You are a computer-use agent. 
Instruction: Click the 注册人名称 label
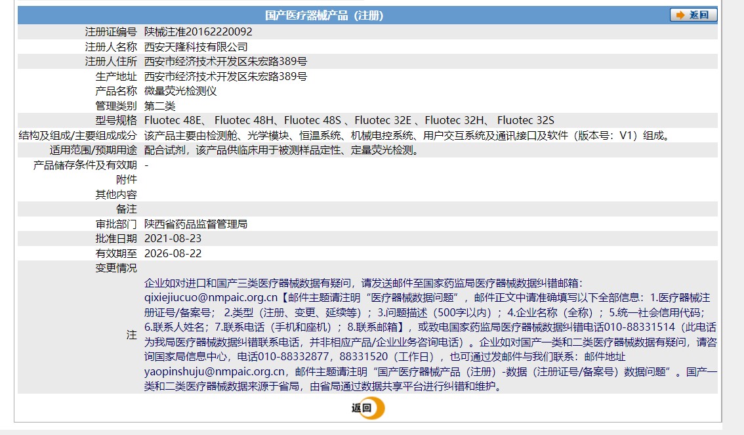[111, 47]
